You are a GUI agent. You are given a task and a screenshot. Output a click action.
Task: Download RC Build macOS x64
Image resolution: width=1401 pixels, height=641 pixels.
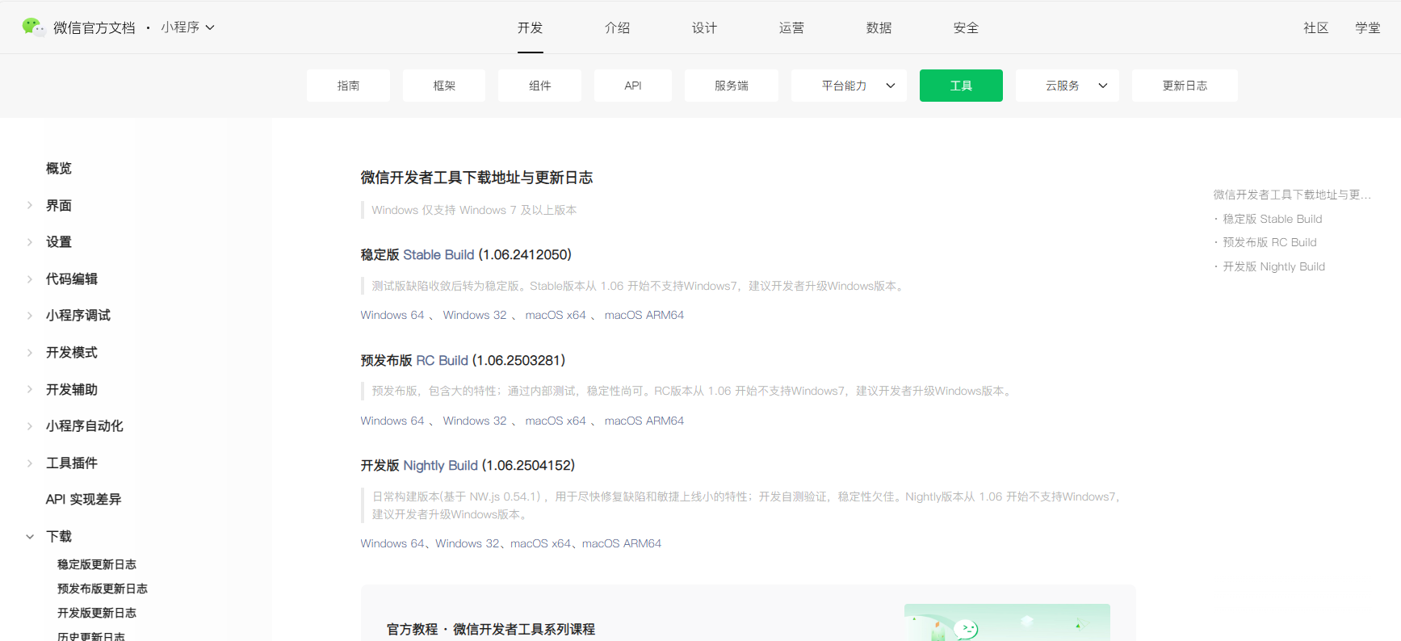click(x=556, y=421)
